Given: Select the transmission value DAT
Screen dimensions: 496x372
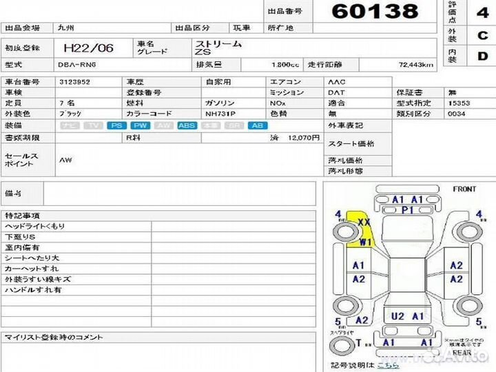Looking at the screenshot, I should [336, 93].
